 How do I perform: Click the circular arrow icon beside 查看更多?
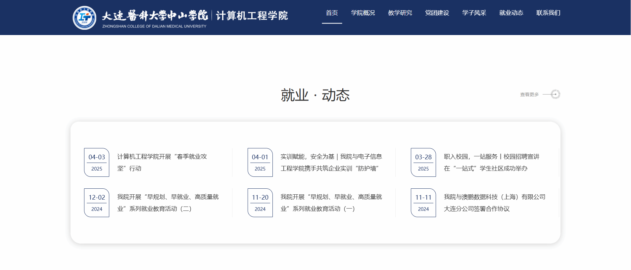pos(555,94)
